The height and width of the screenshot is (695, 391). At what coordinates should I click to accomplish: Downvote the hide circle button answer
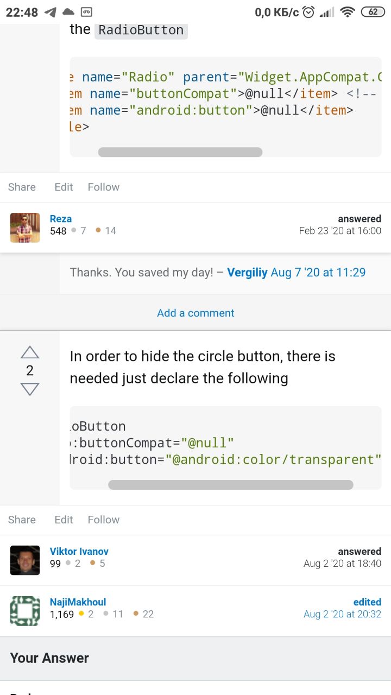30,389
